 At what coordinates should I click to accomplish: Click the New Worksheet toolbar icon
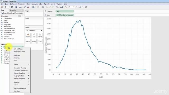20,7
